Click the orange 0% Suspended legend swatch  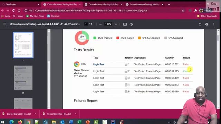(140, 38)
